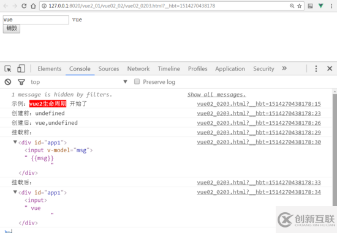Switch to the Timeline tab
The image size is (337, 233).
click(169, 68)
